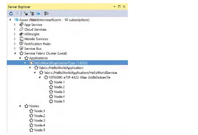Click Connect to Server toolbar icon
198x135 pixels.
[32, 13]
